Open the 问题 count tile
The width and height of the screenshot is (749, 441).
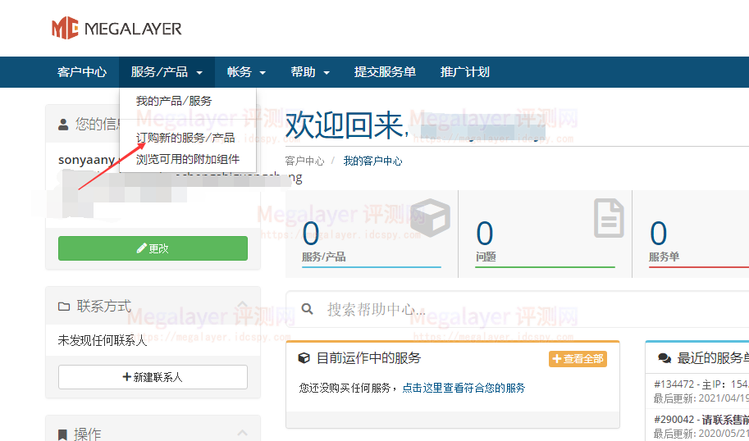point(545,234)
